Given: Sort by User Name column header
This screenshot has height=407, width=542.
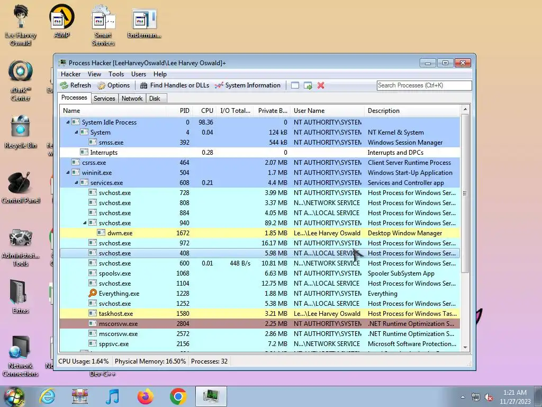Looking at the screenshot, I should pyautogui.click(x=327, y=110).
